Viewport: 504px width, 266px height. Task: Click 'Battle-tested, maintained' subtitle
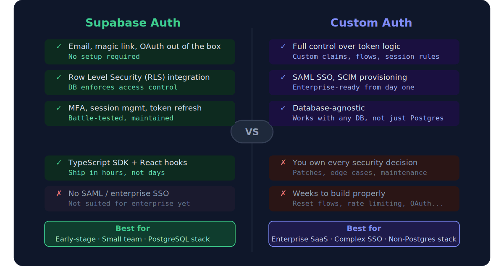click(x=121, y=118)
